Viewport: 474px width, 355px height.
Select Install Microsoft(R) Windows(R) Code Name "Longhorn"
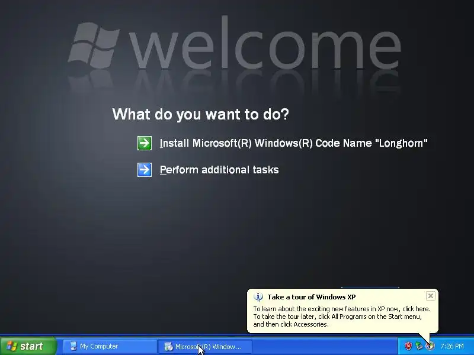(293, 143)
